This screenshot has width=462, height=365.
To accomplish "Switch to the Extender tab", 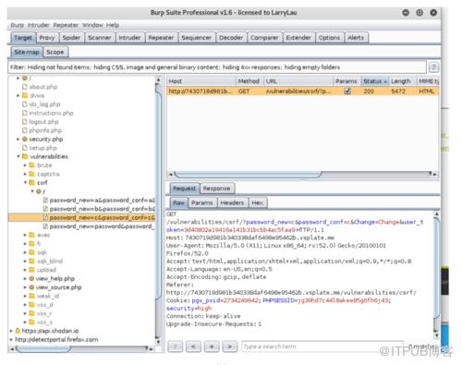I will (x=298, y=38).
